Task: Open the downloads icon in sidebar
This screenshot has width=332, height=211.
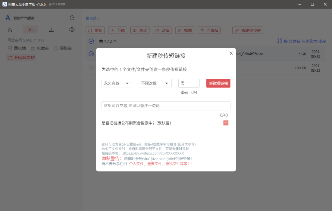Action: (51, 30)
